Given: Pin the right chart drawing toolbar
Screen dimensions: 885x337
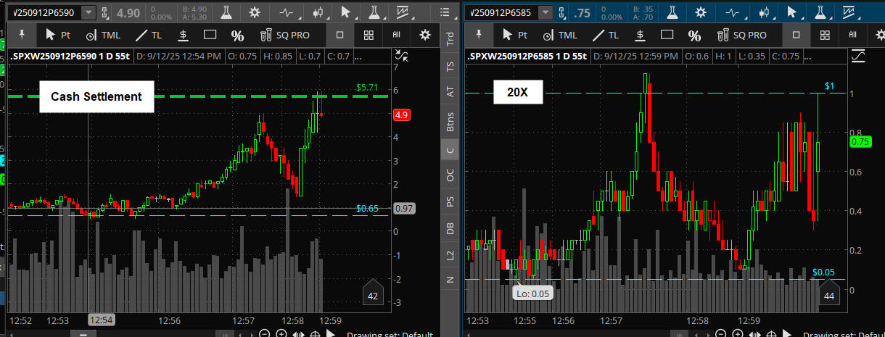Looking at the screenshot, I should 478,35.
